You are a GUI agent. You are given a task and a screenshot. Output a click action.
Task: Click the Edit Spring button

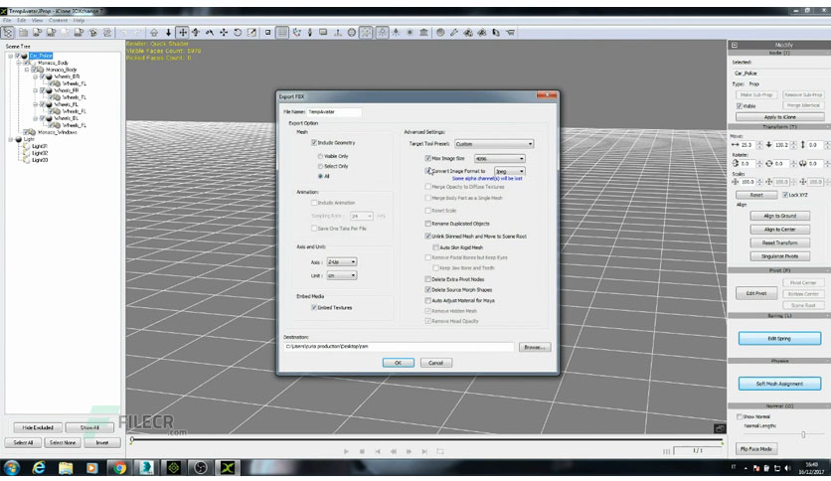(x=779, y=338)
